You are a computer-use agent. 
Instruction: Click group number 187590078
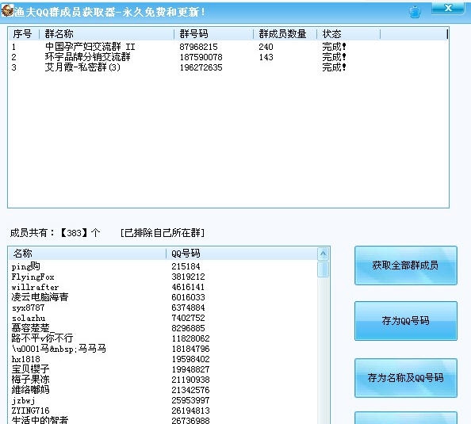click(201, 57)
